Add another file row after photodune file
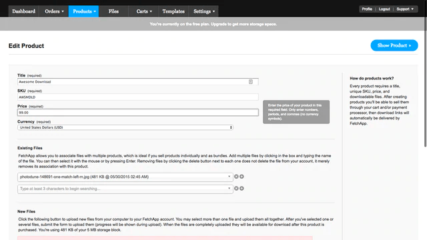The height and width of the screenshot is (240, 427). pos(242,177)
